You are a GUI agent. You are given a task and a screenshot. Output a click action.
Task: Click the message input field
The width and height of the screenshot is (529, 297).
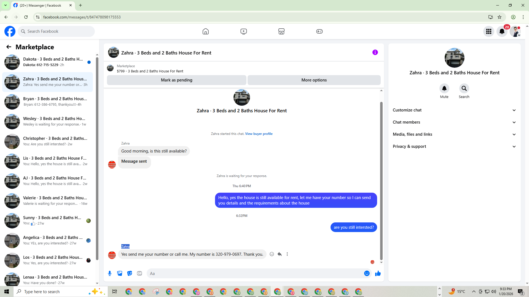point(255,273)
